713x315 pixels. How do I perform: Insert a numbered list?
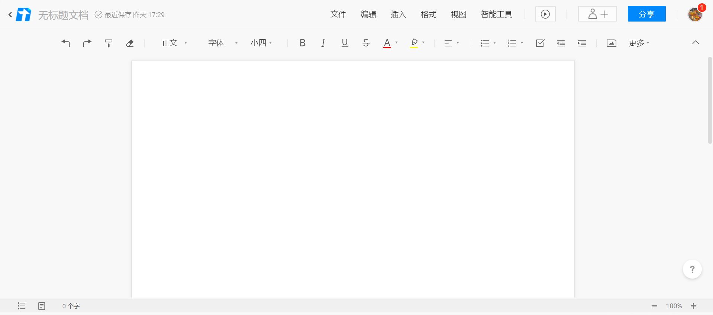(512, 43)
